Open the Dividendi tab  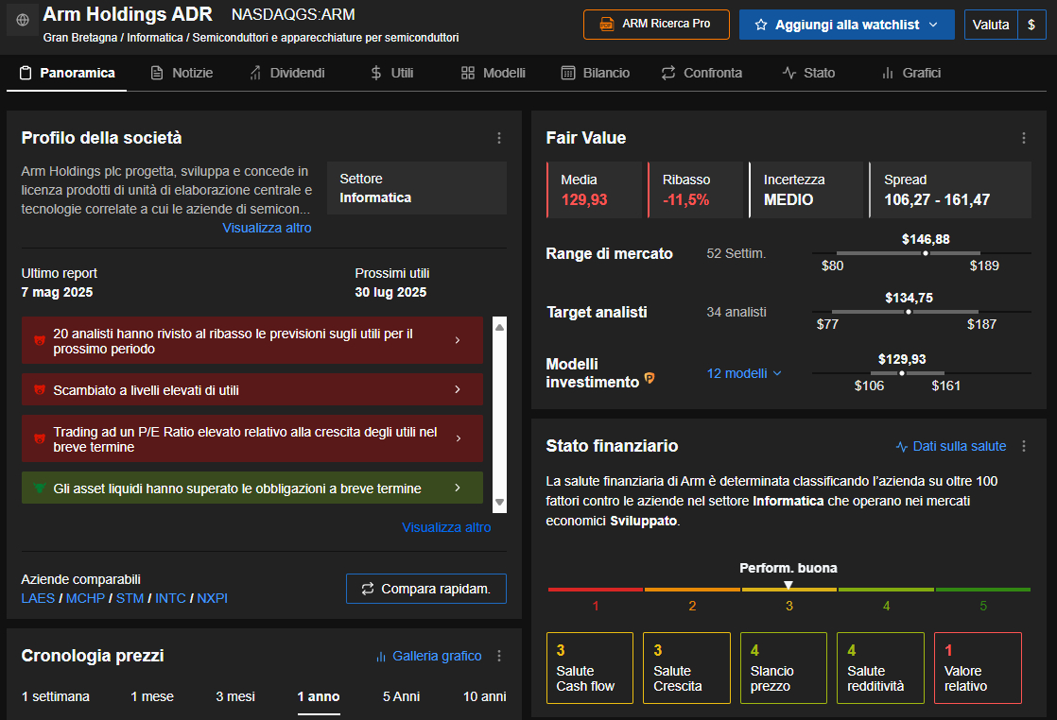[287, 74]
